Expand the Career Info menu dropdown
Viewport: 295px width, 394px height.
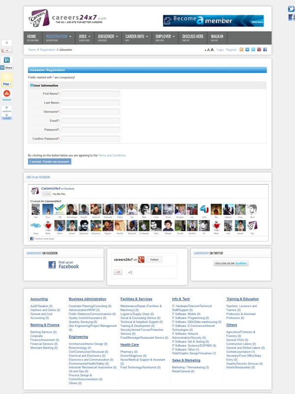[x=136, y=37]
